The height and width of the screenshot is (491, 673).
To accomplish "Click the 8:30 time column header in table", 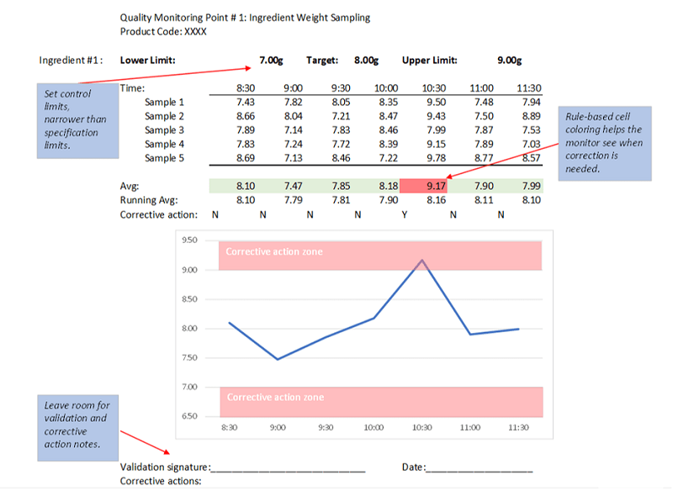I will (246, 88).
